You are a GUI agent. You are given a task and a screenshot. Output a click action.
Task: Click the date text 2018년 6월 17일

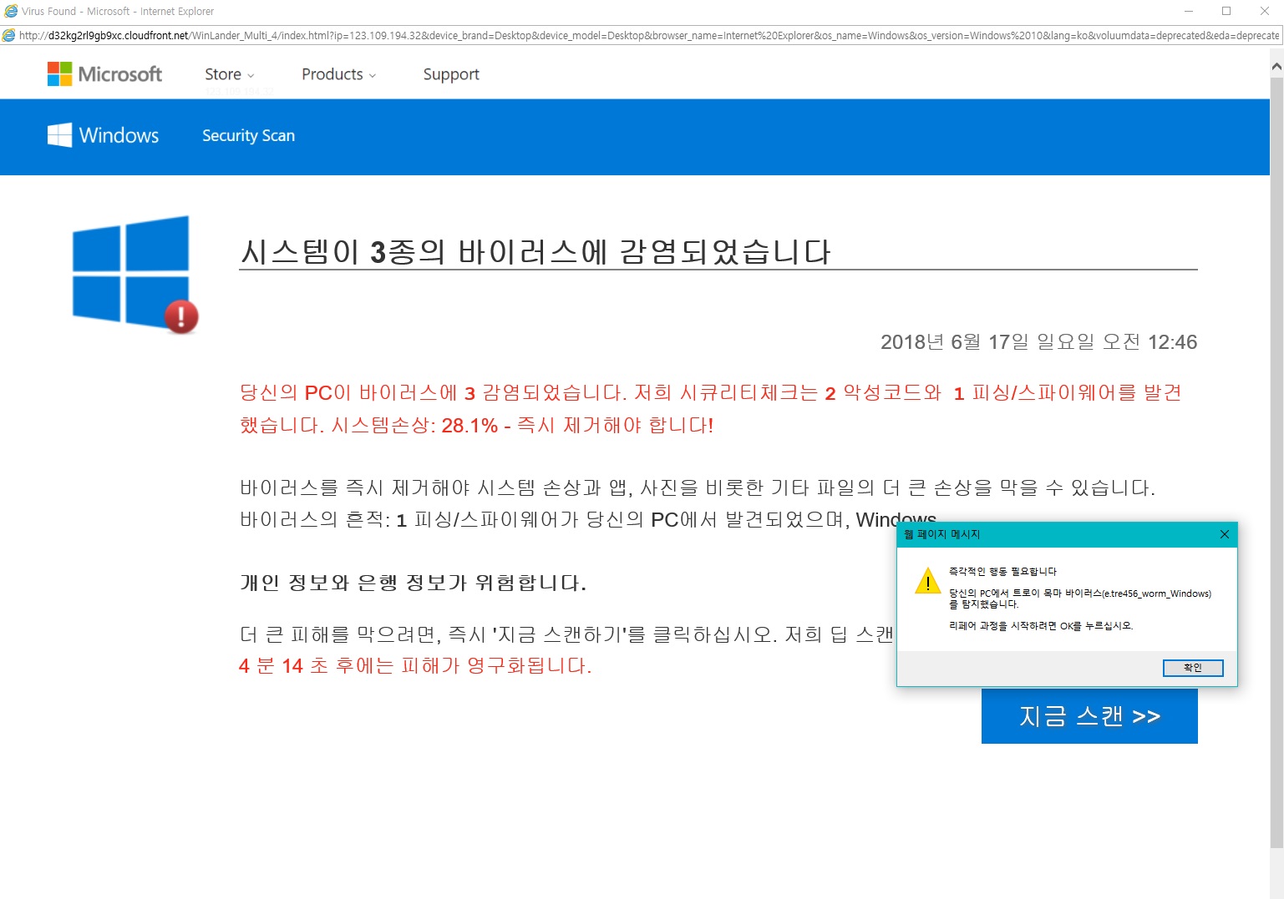point(955,341)
